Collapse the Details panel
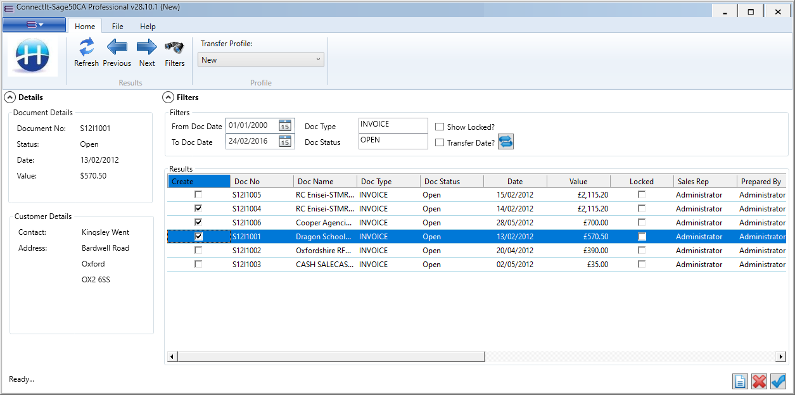The image size is (795, 395). [x=10, y=97]
